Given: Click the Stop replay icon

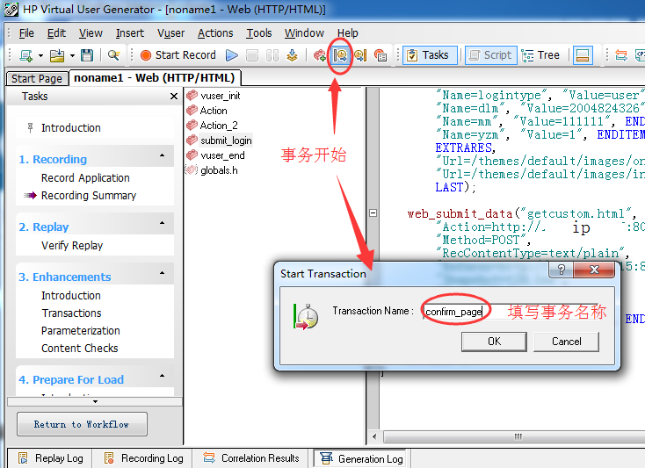Looking at the screenshot, I should 252,55.
